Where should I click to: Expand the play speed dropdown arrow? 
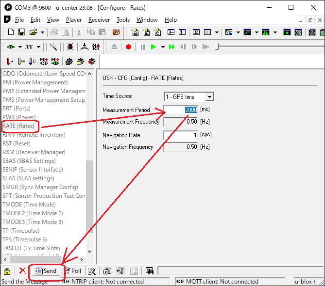163,47
